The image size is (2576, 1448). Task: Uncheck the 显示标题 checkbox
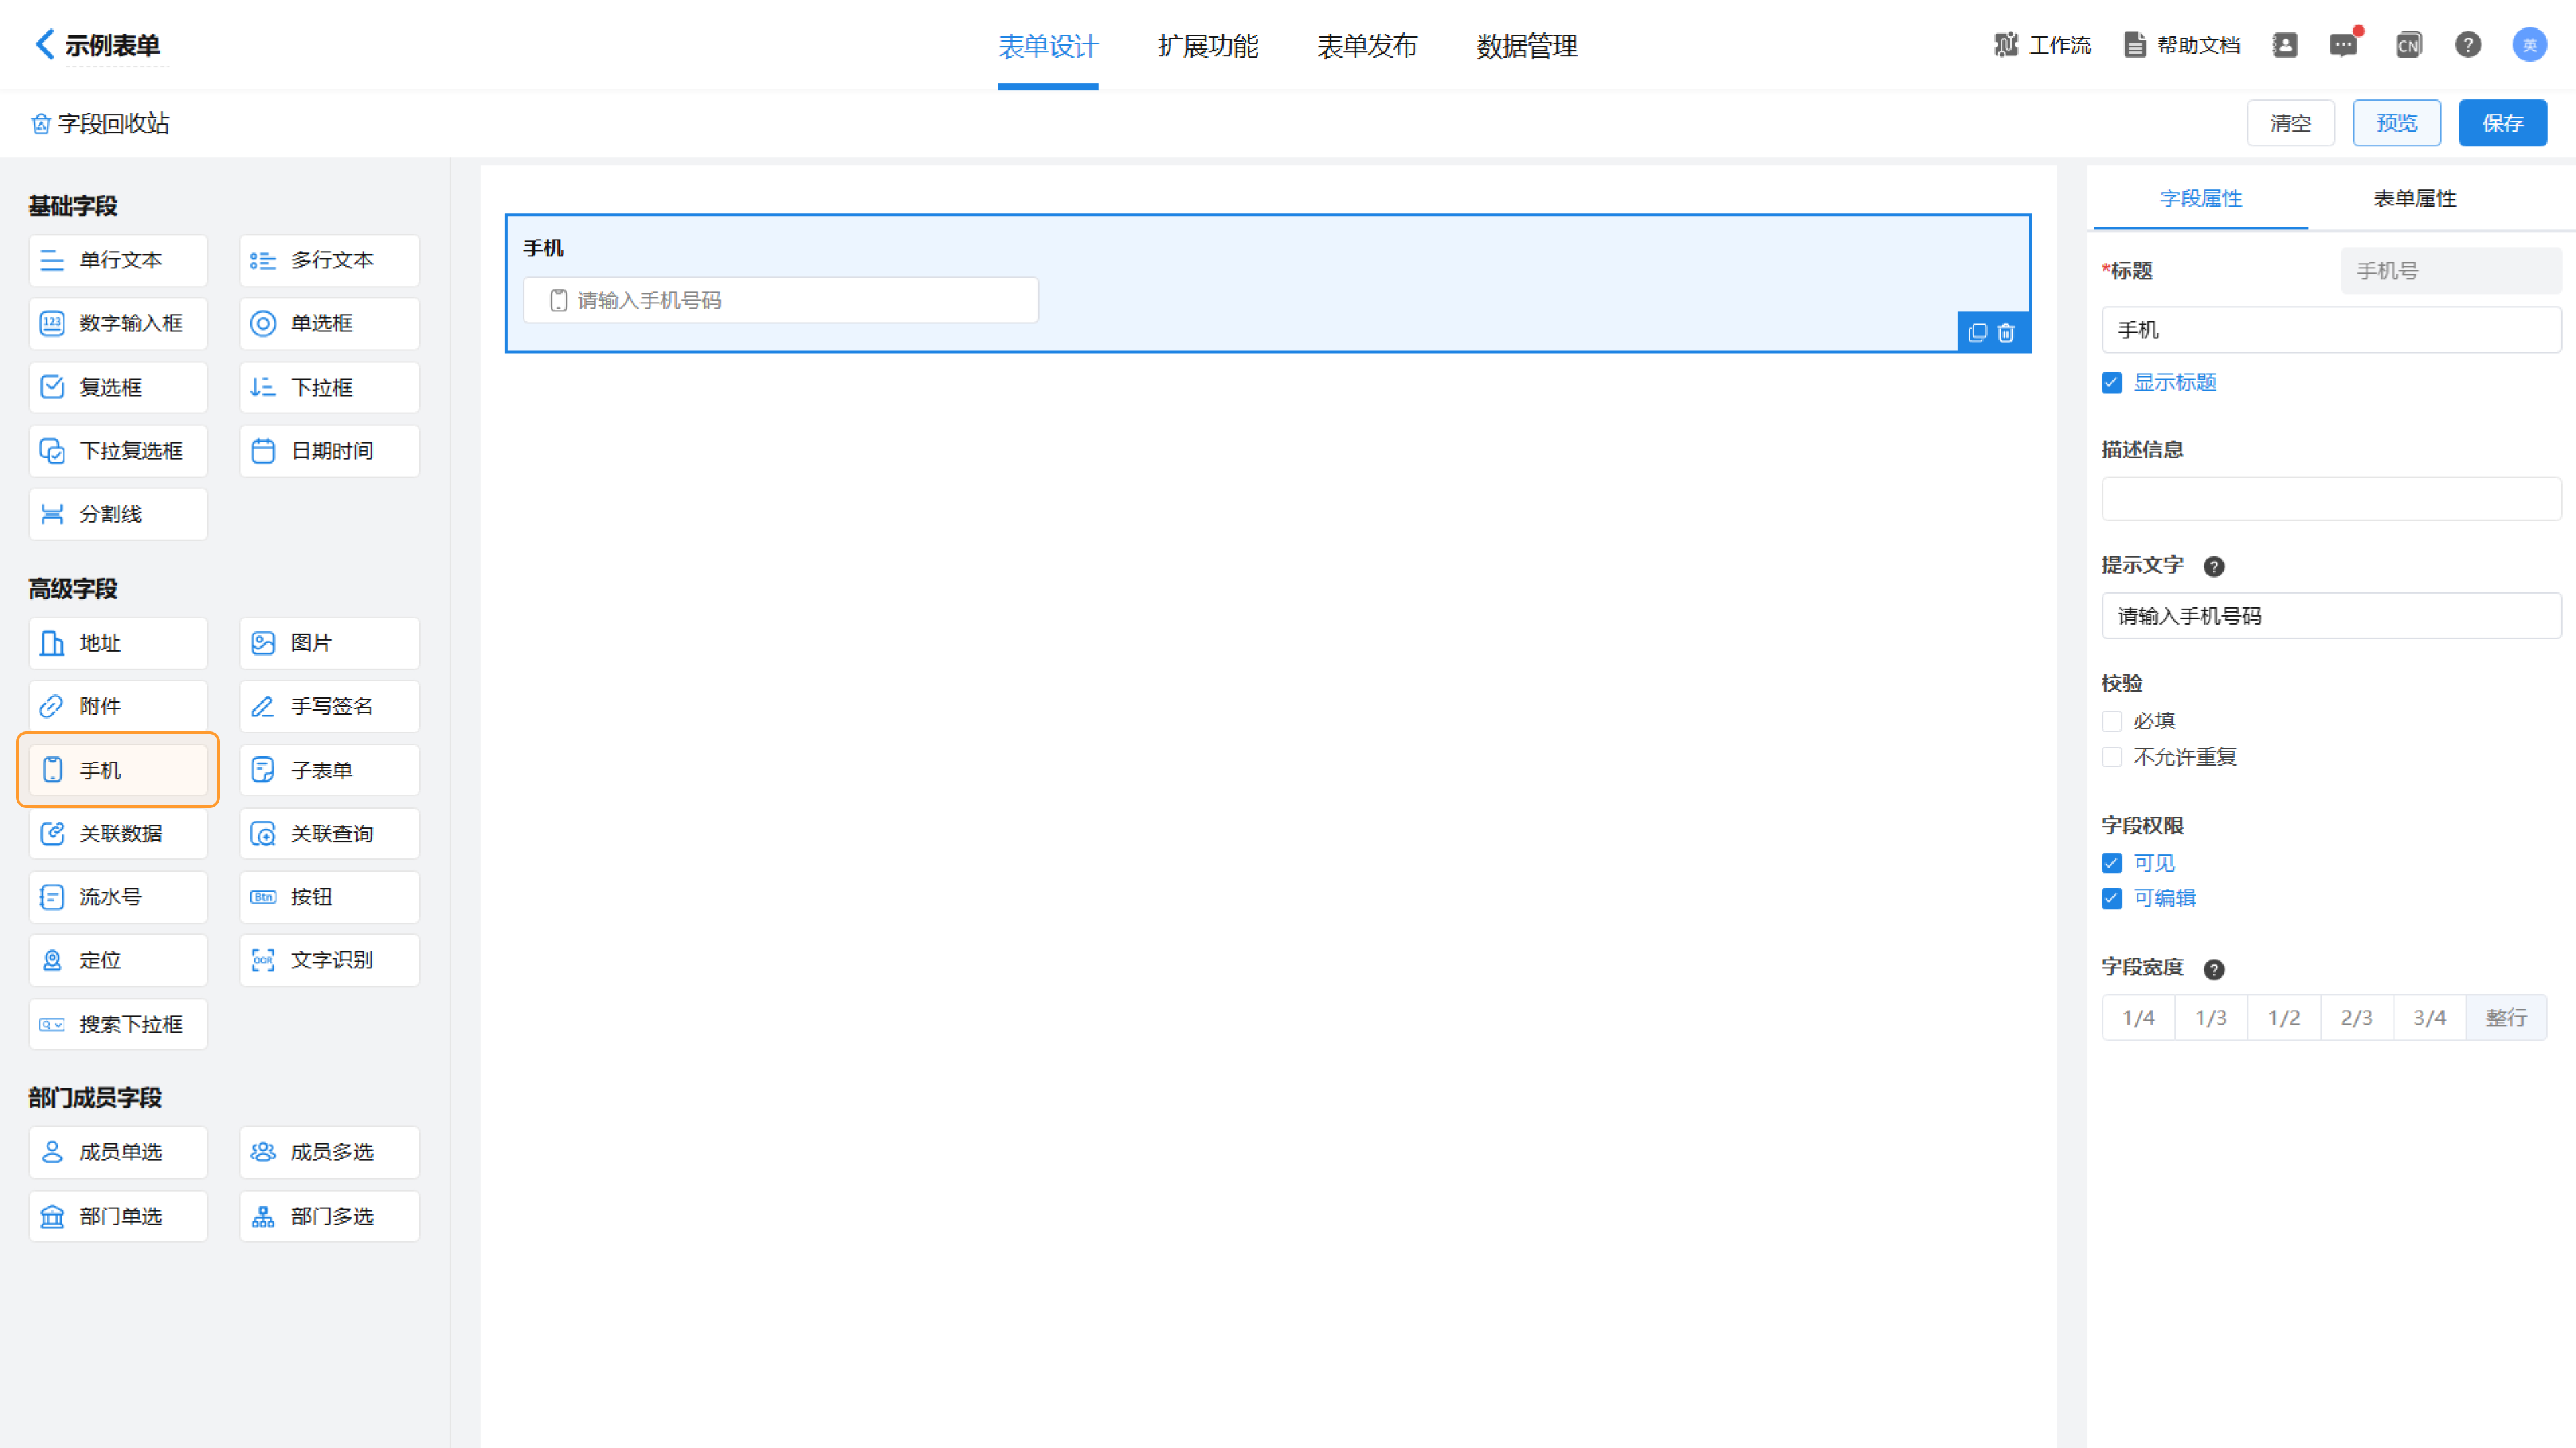pos(2112,383)
